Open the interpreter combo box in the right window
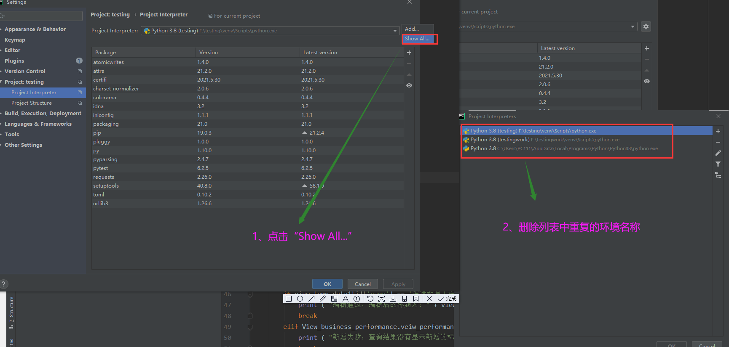 point(548,26)
